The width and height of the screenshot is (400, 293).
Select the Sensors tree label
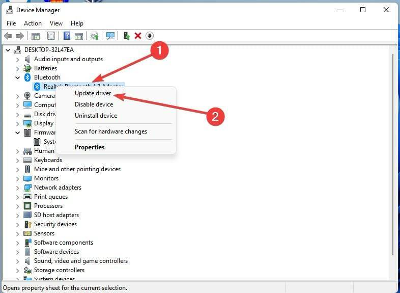pyautogui.click(x=44, y=233)
